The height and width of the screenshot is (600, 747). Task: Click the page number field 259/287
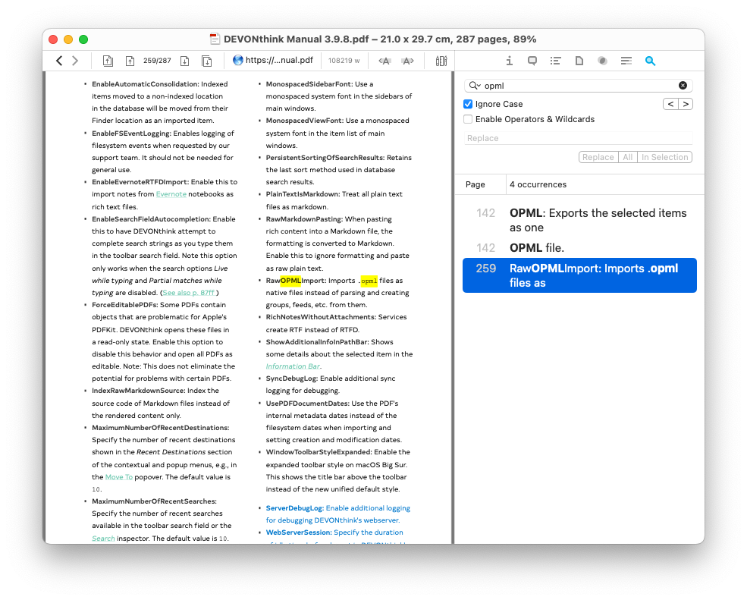click(157, 61)
